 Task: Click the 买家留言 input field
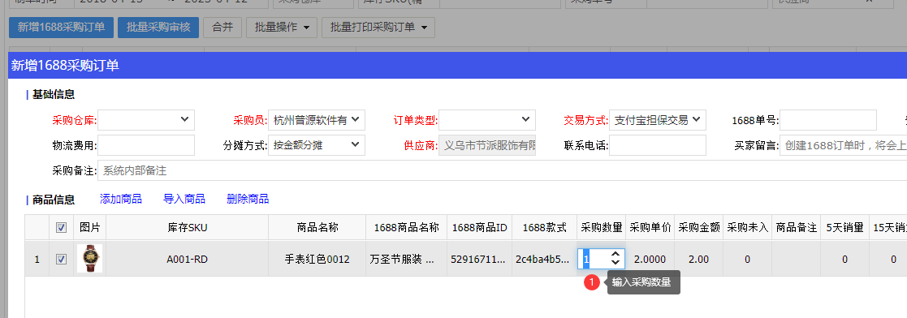(844, 145)
